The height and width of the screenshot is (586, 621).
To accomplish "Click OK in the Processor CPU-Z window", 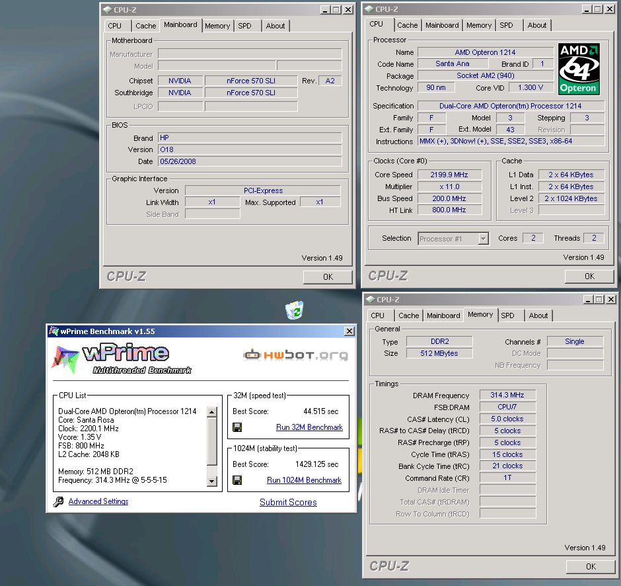I will pyautogui.click(x=589, y=276).
